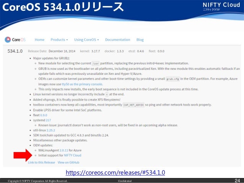Image resolution: width=244 pixels, height=183 pixels.
Task: Expand the Products dropdown menu
Action: click(59, 40)
